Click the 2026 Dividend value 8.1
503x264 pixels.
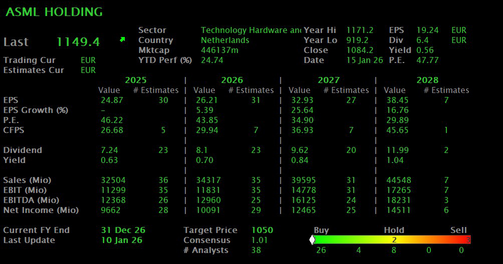coord(202,150)
